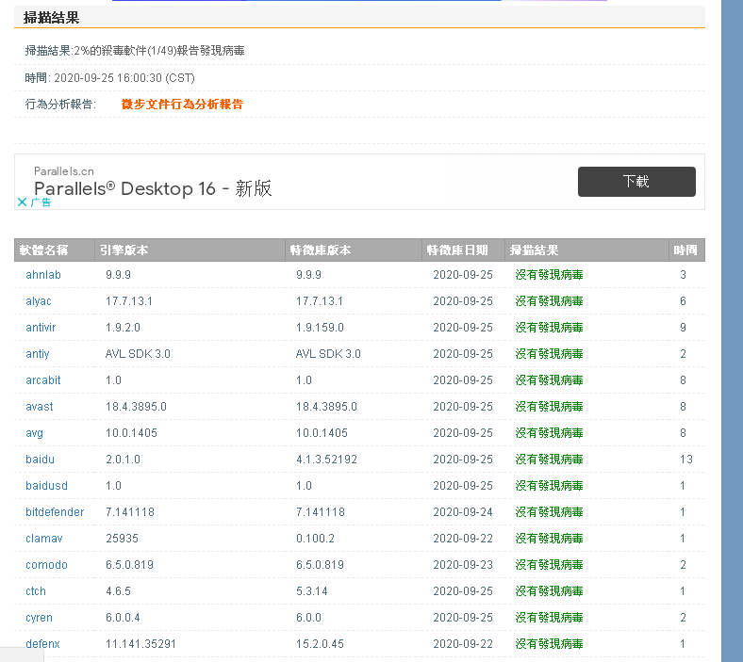Image resolution: width=743 pixels, height=662 pixels.
Task: Click the clamav link
Action: pyautogui.click(x=44, y=539)
